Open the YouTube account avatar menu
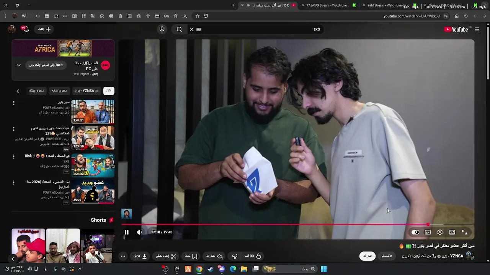490x275 pixels. coord(11,29)
